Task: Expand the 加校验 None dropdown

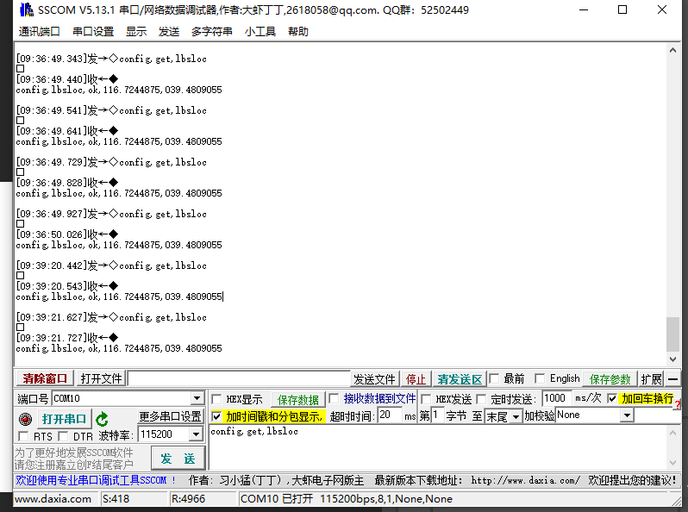Action: tap(628, 415)
